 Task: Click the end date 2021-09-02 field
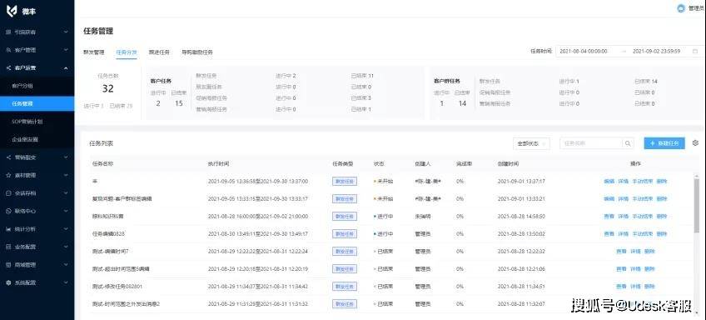pyautogui.click(x=657, y=52)
